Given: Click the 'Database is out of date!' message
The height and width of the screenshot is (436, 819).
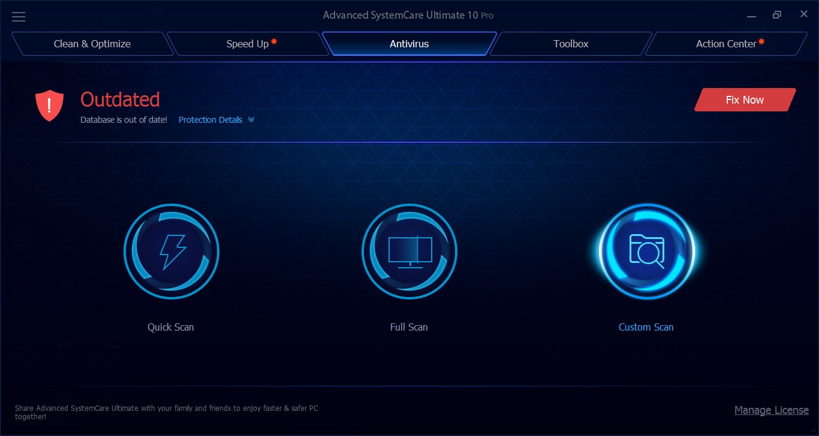Looking at the screenshot, I should coord(124,120).
